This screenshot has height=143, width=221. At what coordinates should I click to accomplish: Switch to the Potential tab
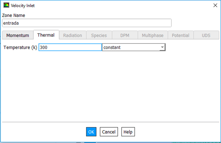click(x=181, y=35)
